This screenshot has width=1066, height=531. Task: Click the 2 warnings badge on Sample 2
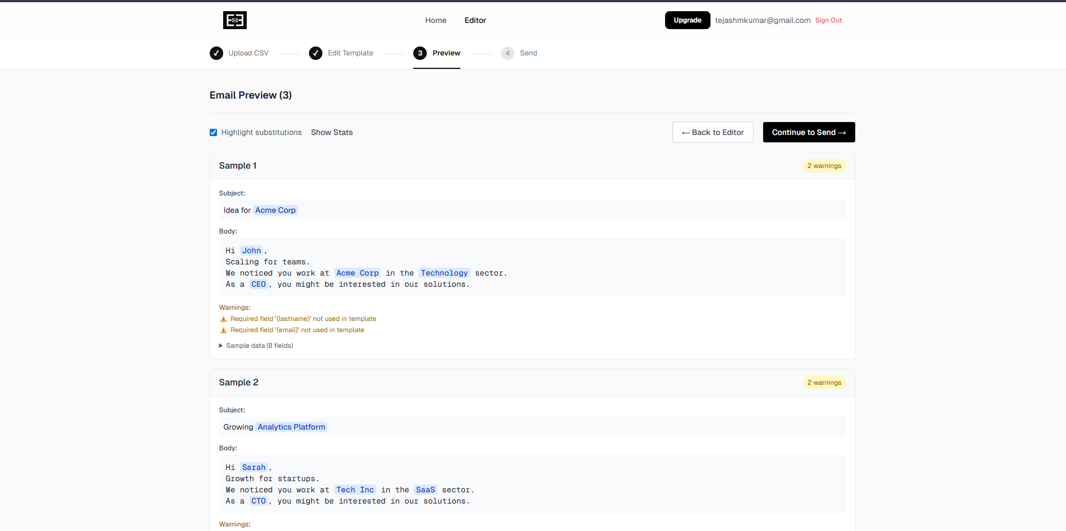tap(824, 382)
